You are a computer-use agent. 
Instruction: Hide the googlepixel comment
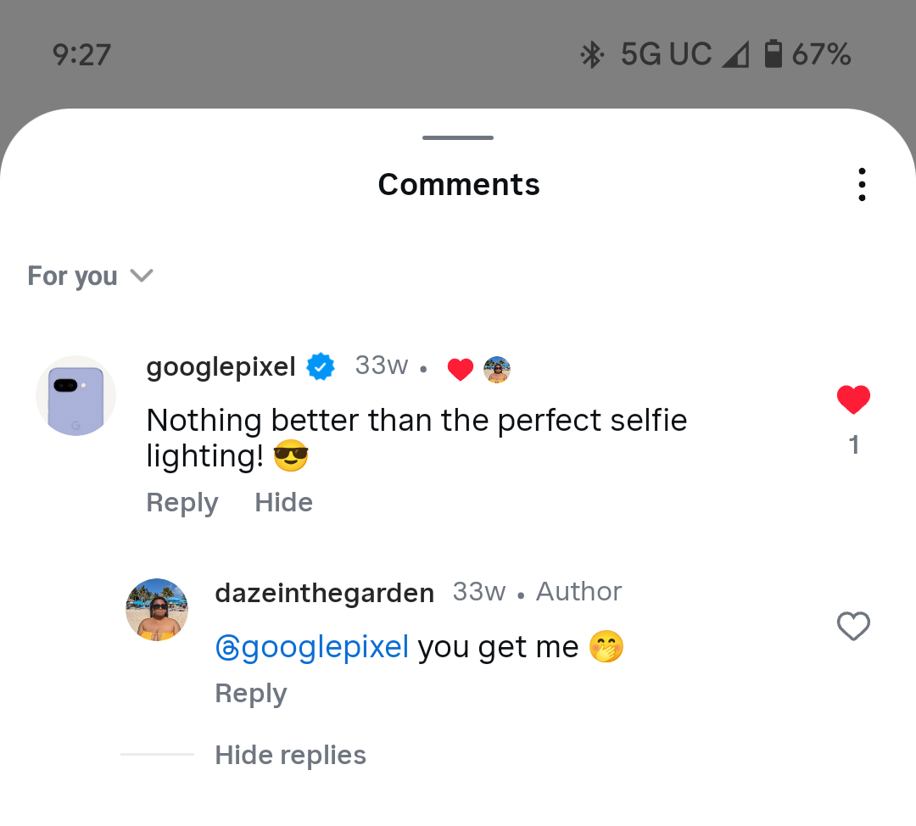tap(283, 503)
